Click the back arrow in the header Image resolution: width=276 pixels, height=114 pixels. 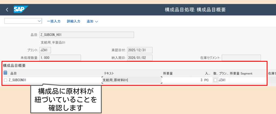(7, 10)
